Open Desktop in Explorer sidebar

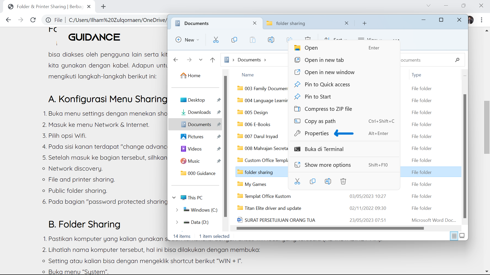pyautogui.click(x=196, y=100)
